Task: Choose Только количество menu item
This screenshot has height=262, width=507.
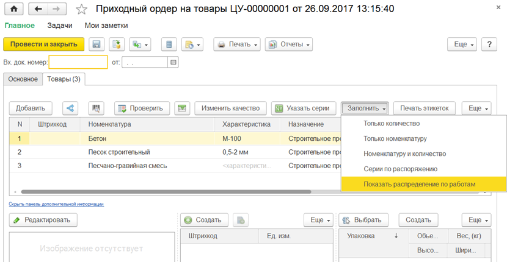Action: (x=423, y=123)
